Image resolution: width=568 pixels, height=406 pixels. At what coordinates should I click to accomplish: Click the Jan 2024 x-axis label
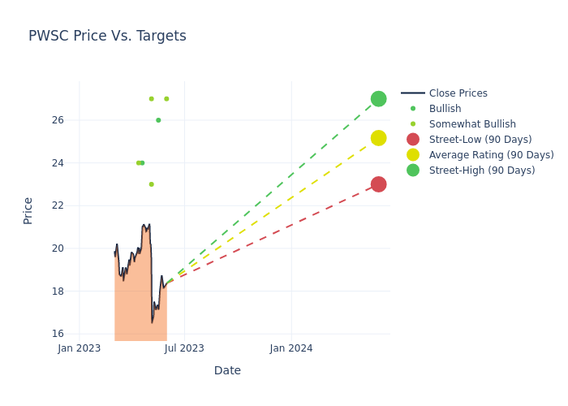click(291, 348)
